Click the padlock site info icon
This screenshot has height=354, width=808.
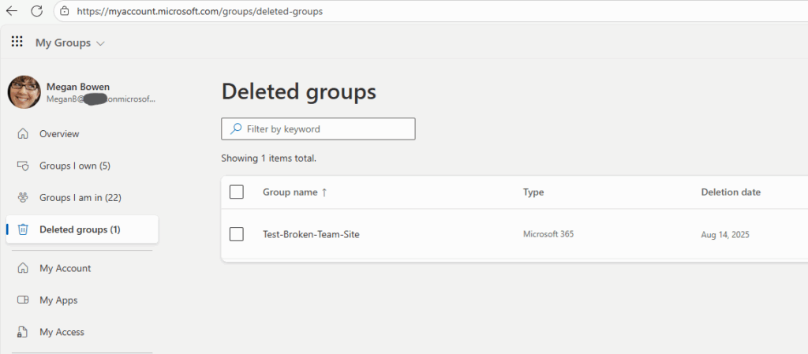click(x=65, y=11)
